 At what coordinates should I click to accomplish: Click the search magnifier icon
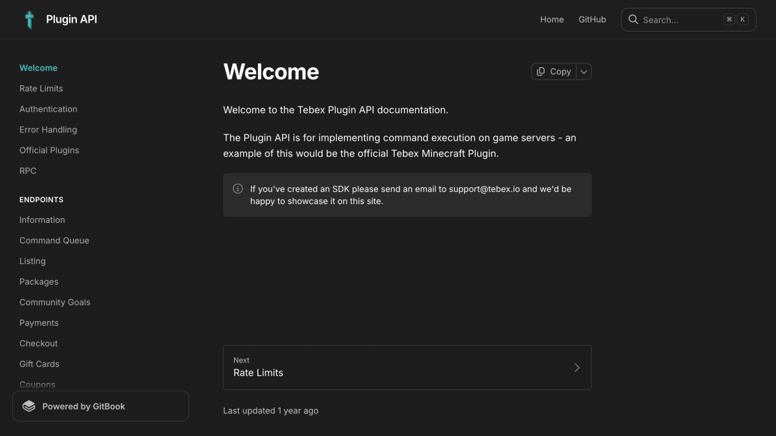633,19
